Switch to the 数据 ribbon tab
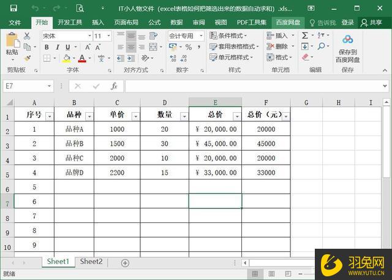Screen dimensions: 392x280 click(176, 23)
